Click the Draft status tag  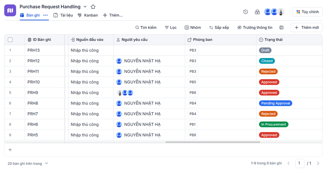click(265, 50)
